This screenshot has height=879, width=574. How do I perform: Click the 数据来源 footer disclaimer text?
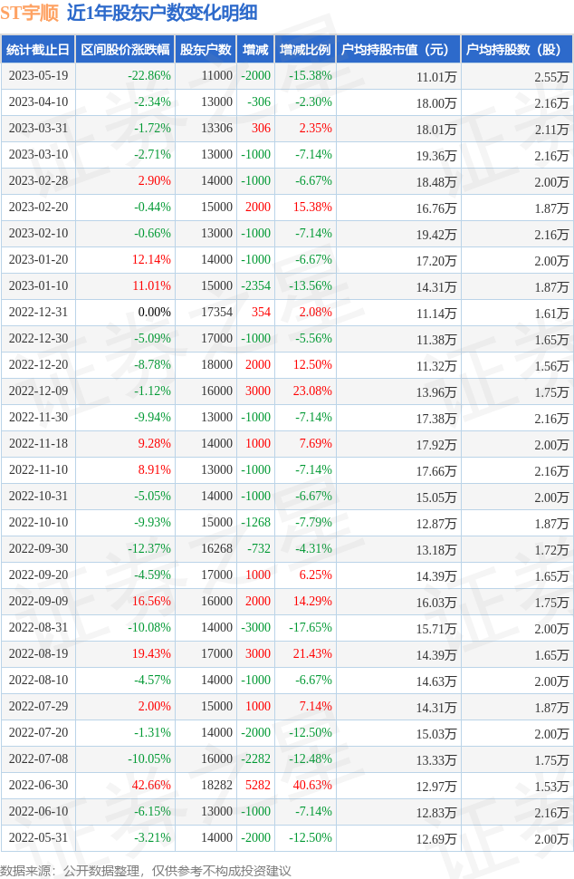point(146,871)
